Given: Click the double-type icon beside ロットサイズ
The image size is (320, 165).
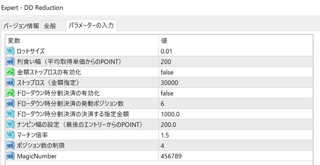Looking at the screenshot, I should click(x=10, y=51).
